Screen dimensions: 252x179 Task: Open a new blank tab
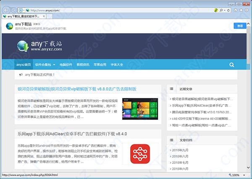50,16
